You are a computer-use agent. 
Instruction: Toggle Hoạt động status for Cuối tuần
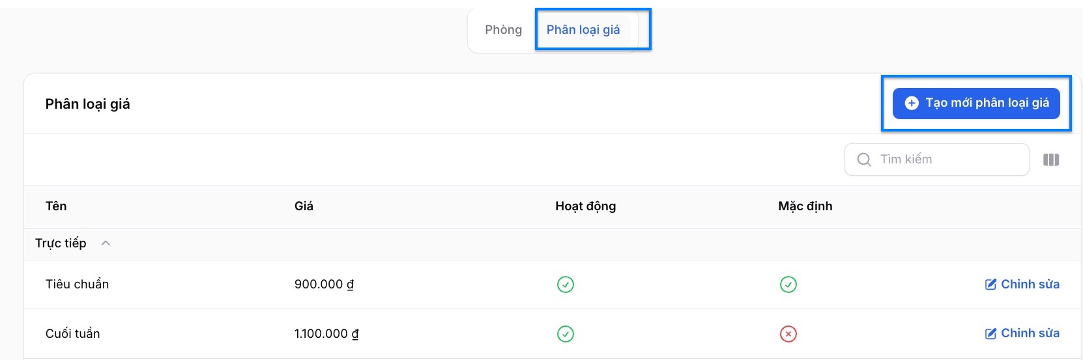(566, 334)
